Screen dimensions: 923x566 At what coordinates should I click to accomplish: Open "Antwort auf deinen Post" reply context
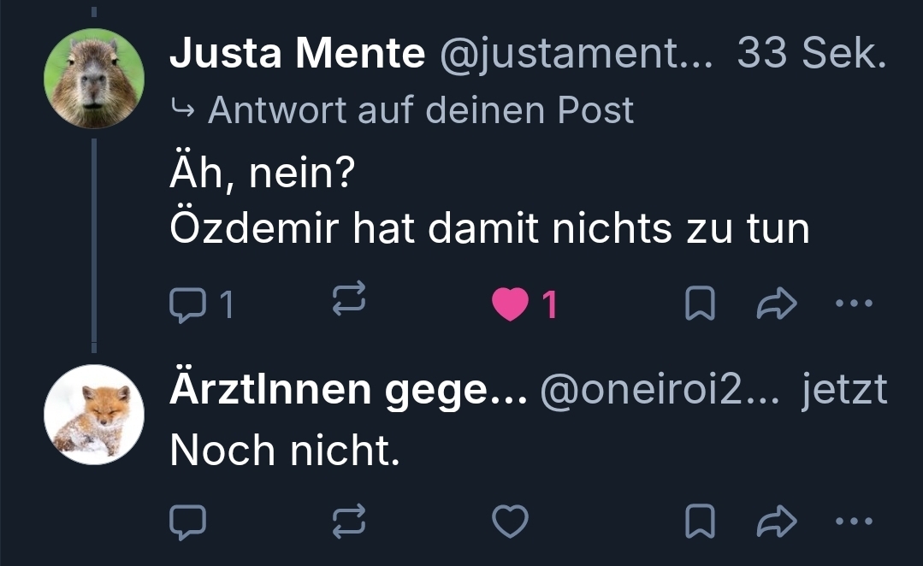419,109
